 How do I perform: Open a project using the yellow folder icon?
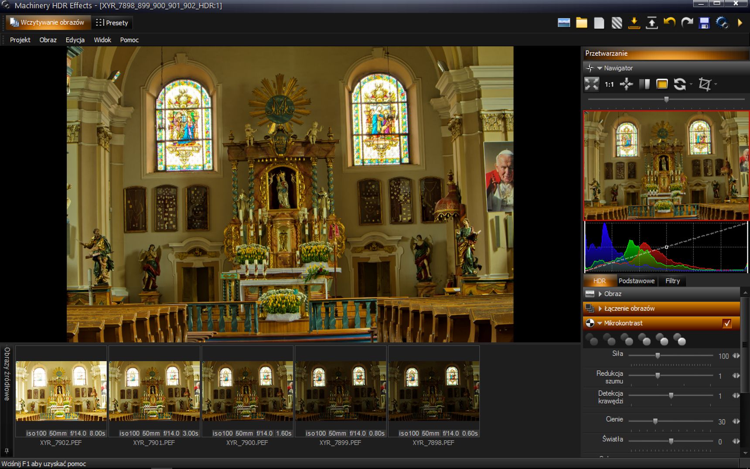tap(581, 23)
